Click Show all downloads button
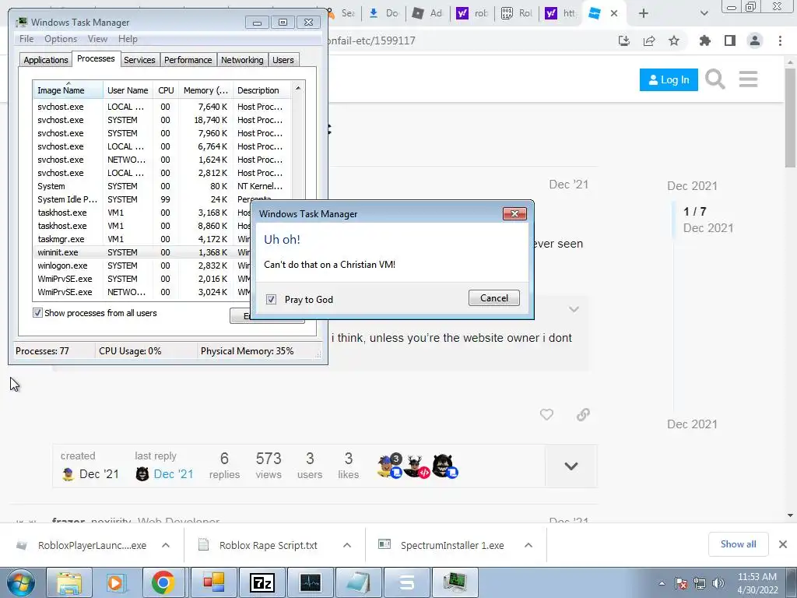Image resolution: width=797 pixels, height=598 pixels. 738,544
